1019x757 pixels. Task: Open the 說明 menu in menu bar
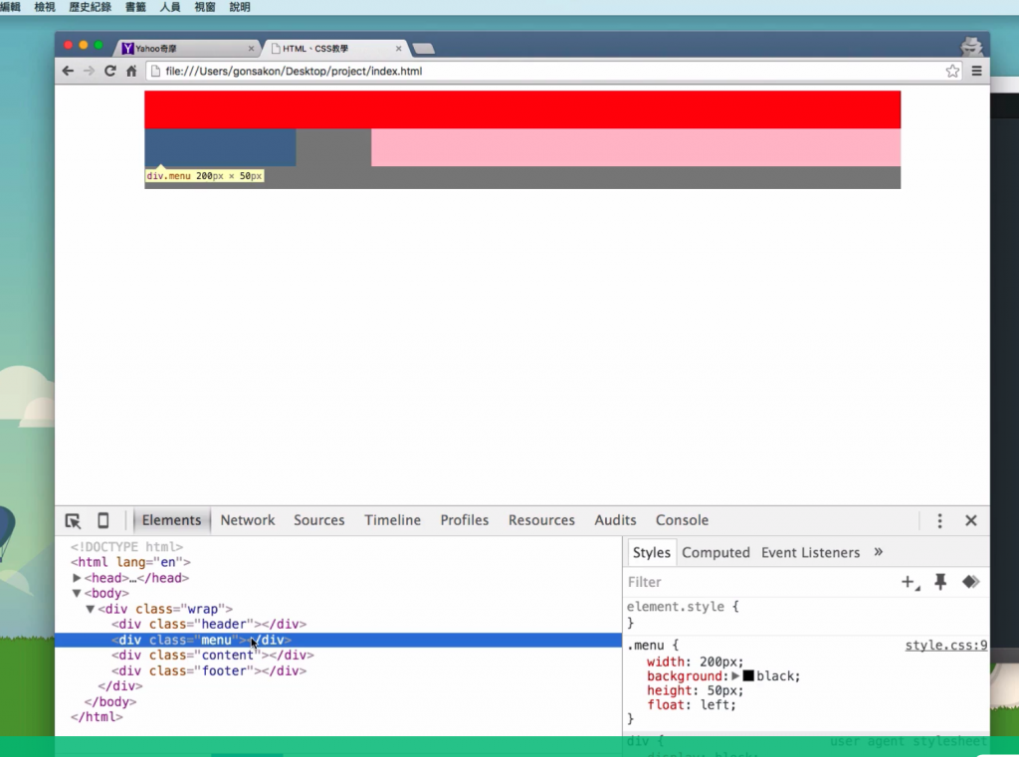[239, 7]
